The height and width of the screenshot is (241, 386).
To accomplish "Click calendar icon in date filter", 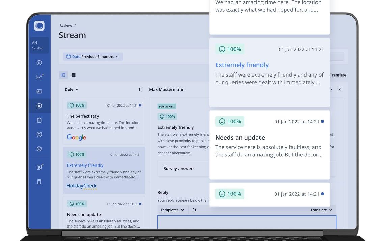I will click(x=68, y=57).
